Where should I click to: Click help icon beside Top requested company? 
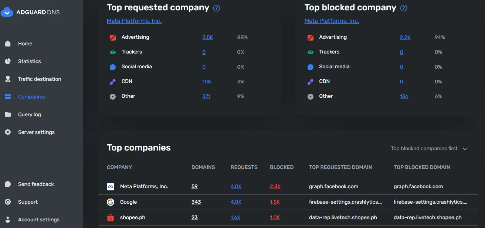[x=217, y=8]
